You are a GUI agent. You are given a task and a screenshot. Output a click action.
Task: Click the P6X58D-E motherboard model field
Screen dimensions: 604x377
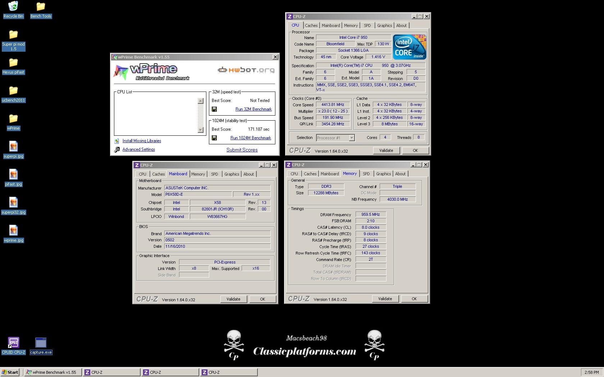[x=198, y=194]
